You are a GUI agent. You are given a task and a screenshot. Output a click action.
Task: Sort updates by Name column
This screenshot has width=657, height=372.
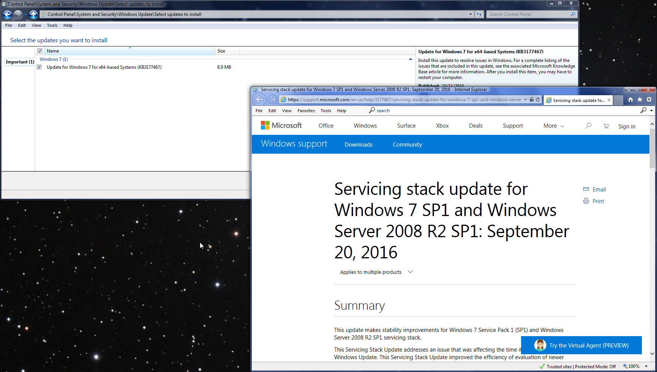(130, 51)
